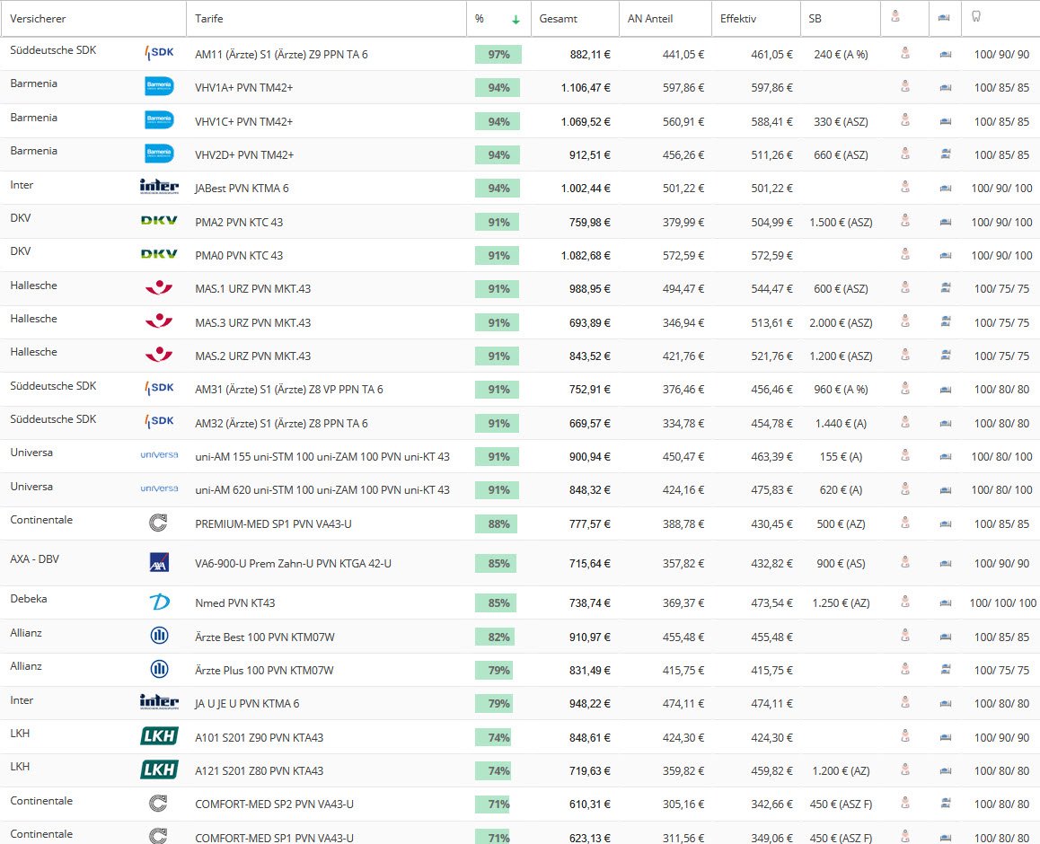Open tariff Ärzte Plus 100 PVN KTM07W
Image resolution: width=1040 pixels, height=844 pixels.
pos(264,671)
